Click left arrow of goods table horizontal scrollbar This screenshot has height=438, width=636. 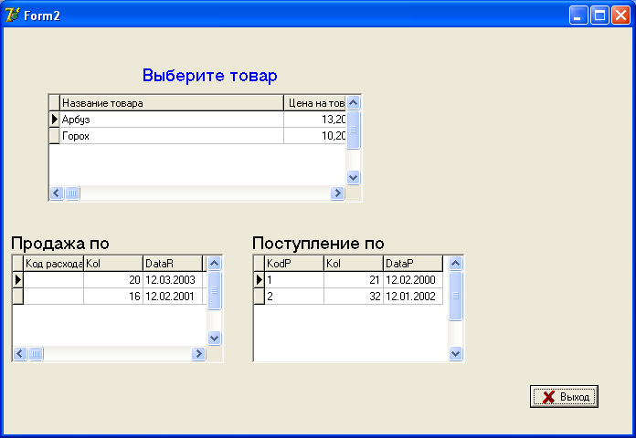[57, 193]
